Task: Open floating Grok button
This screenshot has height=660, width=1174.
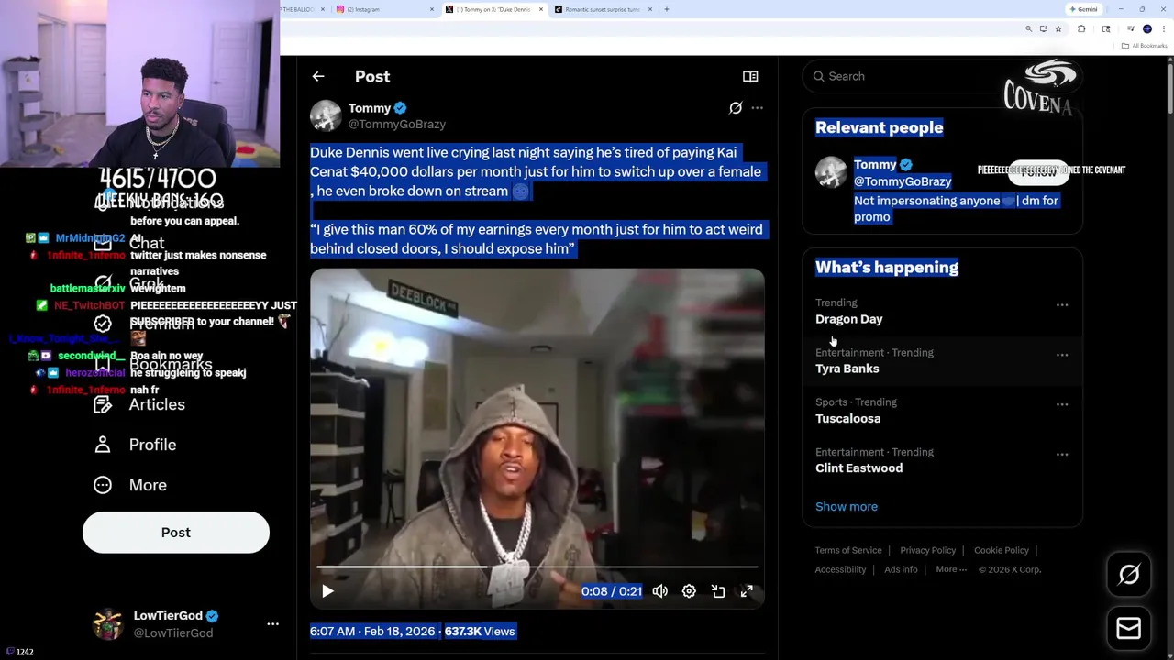Action: [x=1129, y=575]
